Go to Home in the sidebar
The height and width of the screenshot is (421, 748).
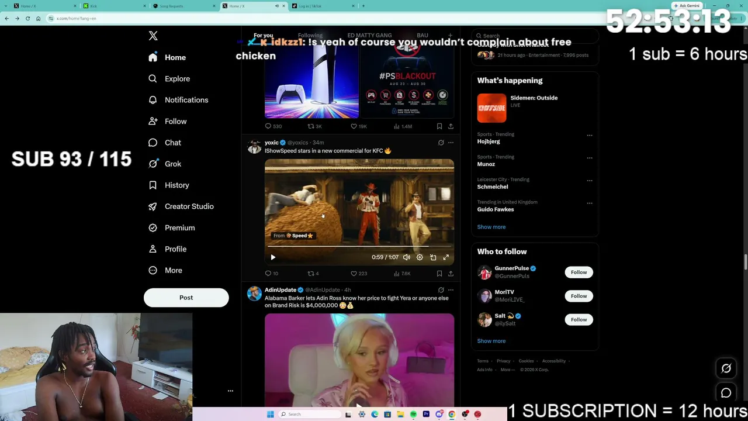(167, 57)
